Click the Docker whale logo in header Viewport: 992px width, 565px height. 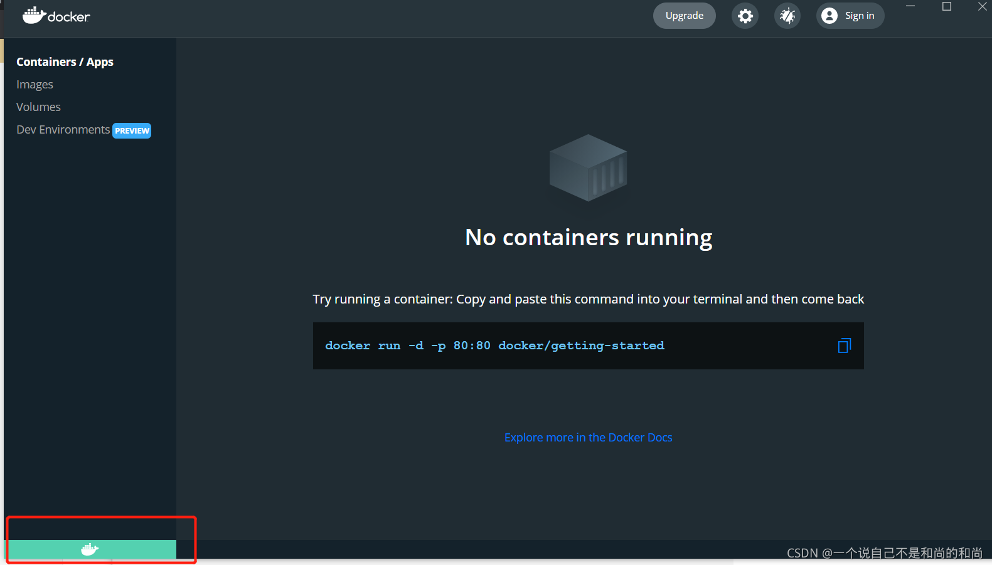pyautogui.click(x=56, y=16)
